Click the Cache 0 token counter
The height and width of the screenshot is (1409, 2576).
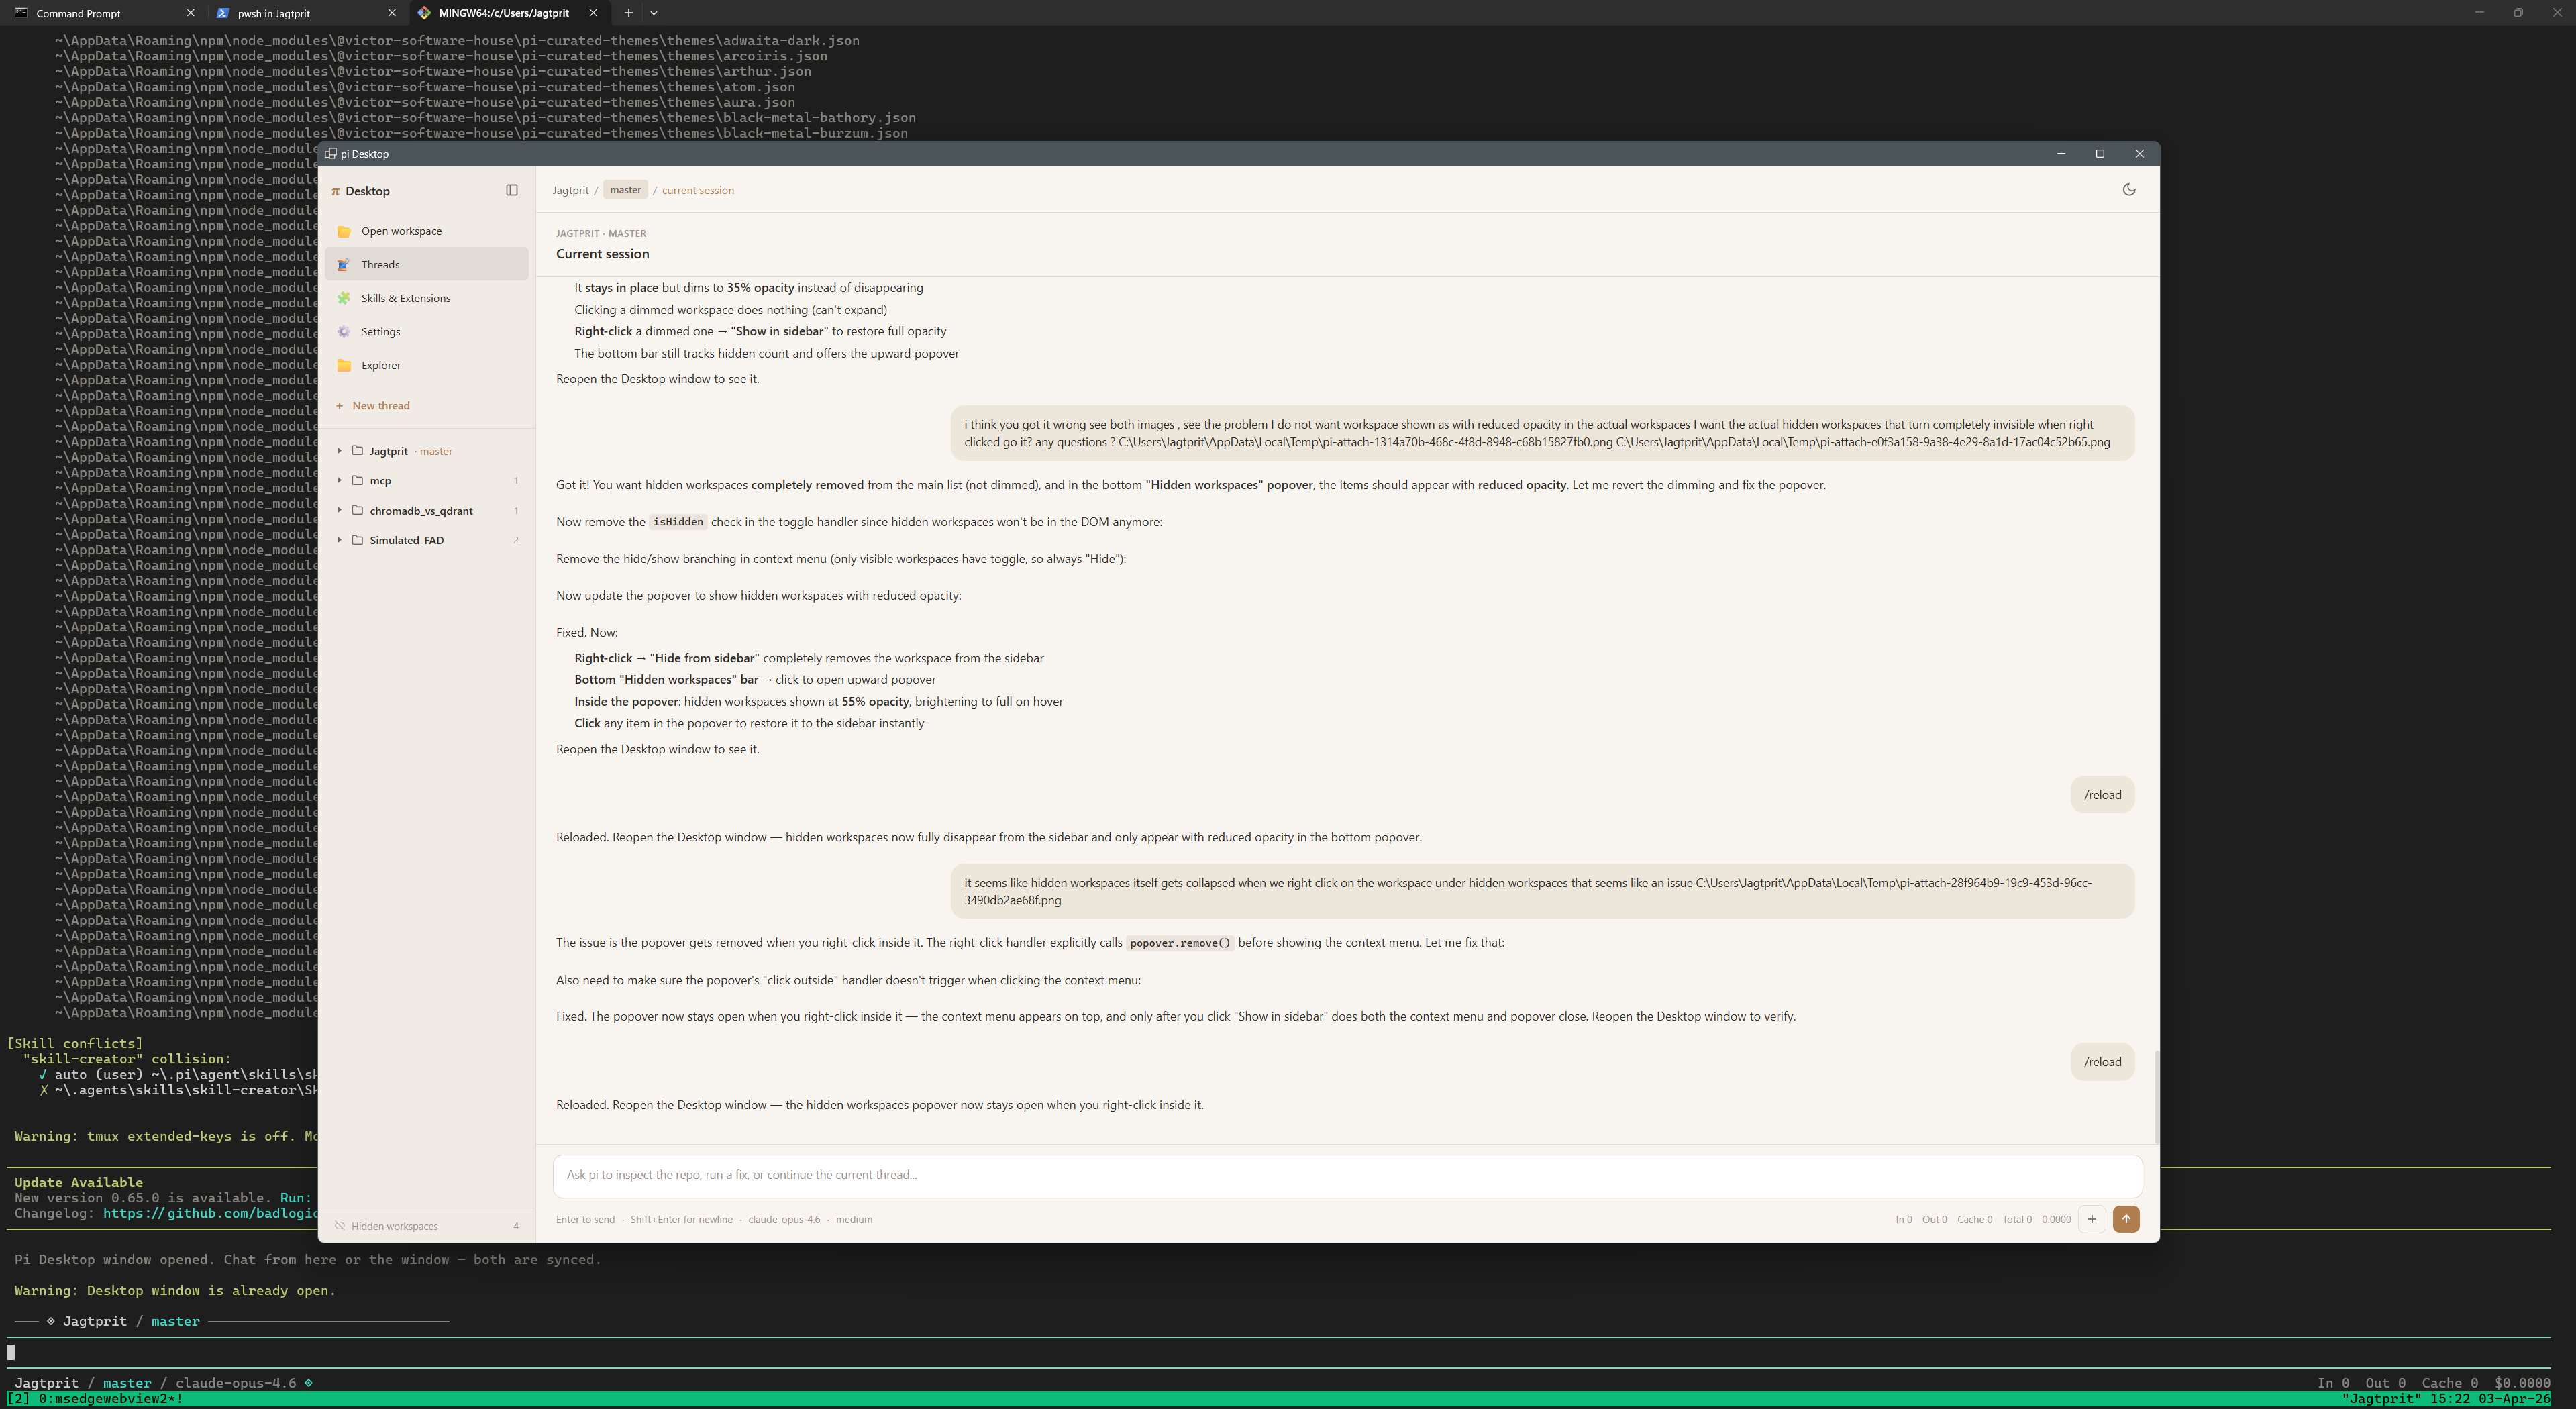[x=1974, y=1219]
